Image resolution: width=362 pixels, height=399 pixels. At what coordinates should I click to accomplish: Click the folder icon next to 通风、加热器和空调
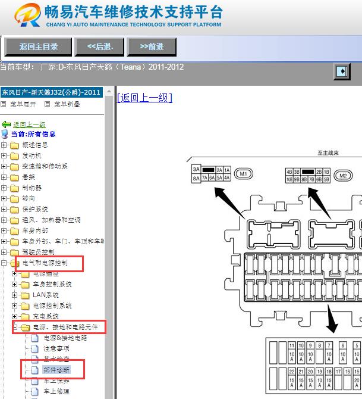pos(14,220)
